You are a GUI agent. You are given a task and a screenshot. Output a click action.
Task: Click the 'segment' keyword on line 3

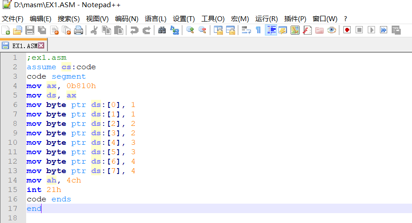click(x=69, y=76)
